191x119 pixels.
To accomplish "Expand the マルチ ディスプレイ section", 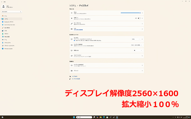I will click(107, 56).
